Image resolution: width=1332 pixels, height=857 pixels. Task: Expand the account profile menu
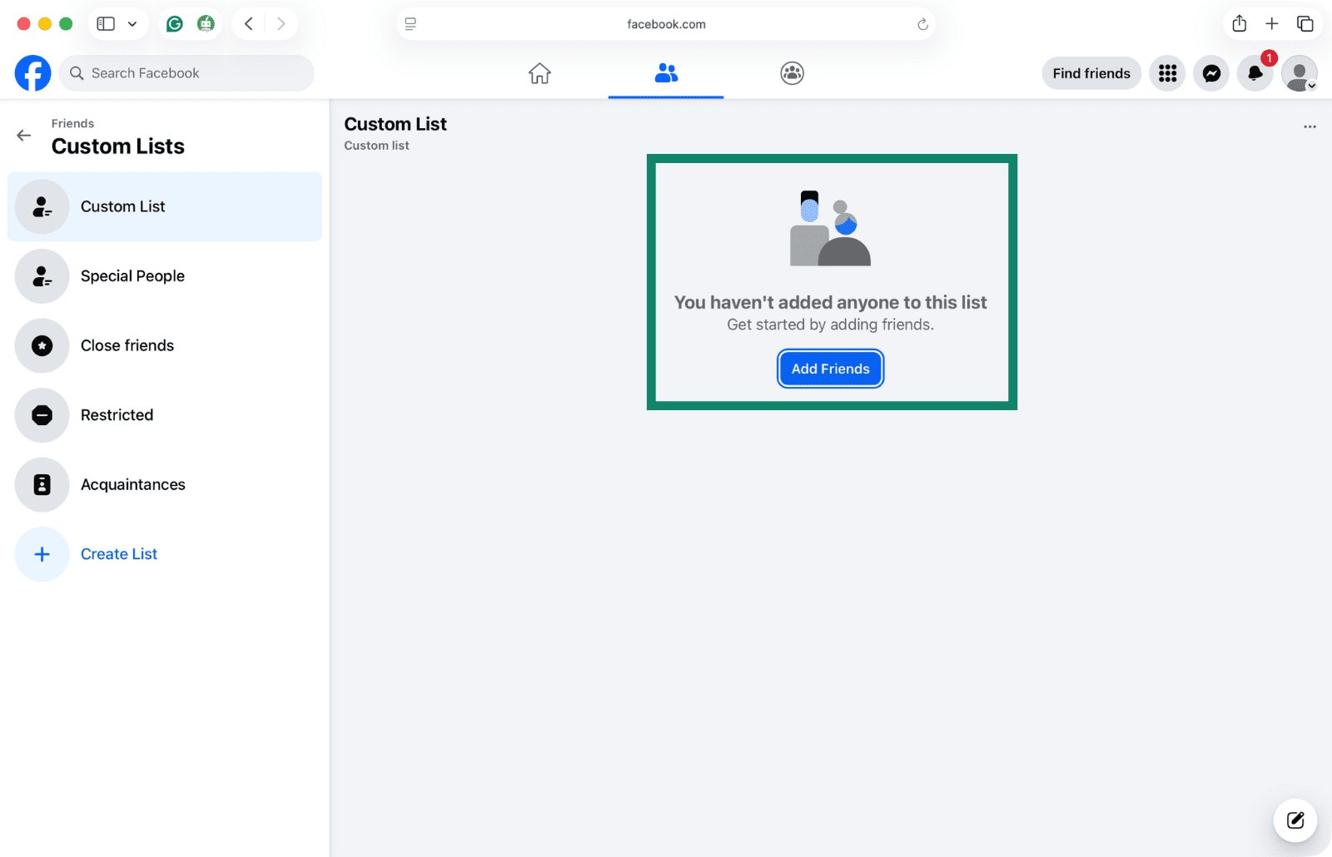pyautogui.click(x=1299, y=73)
